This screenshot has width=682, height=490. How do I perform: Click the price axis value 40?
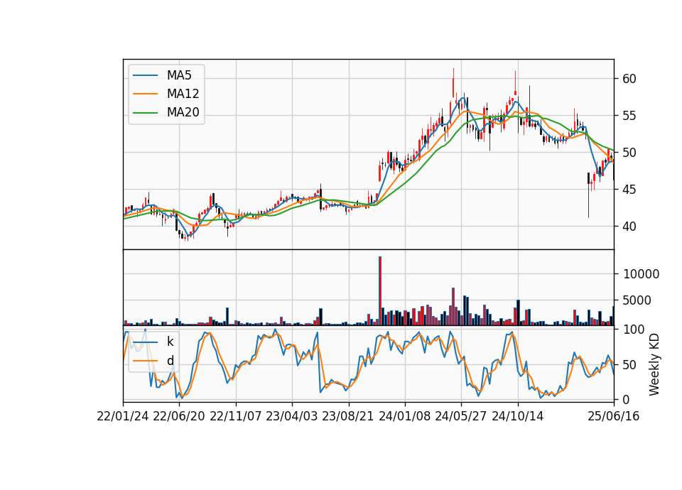click(x=629, y=227)
